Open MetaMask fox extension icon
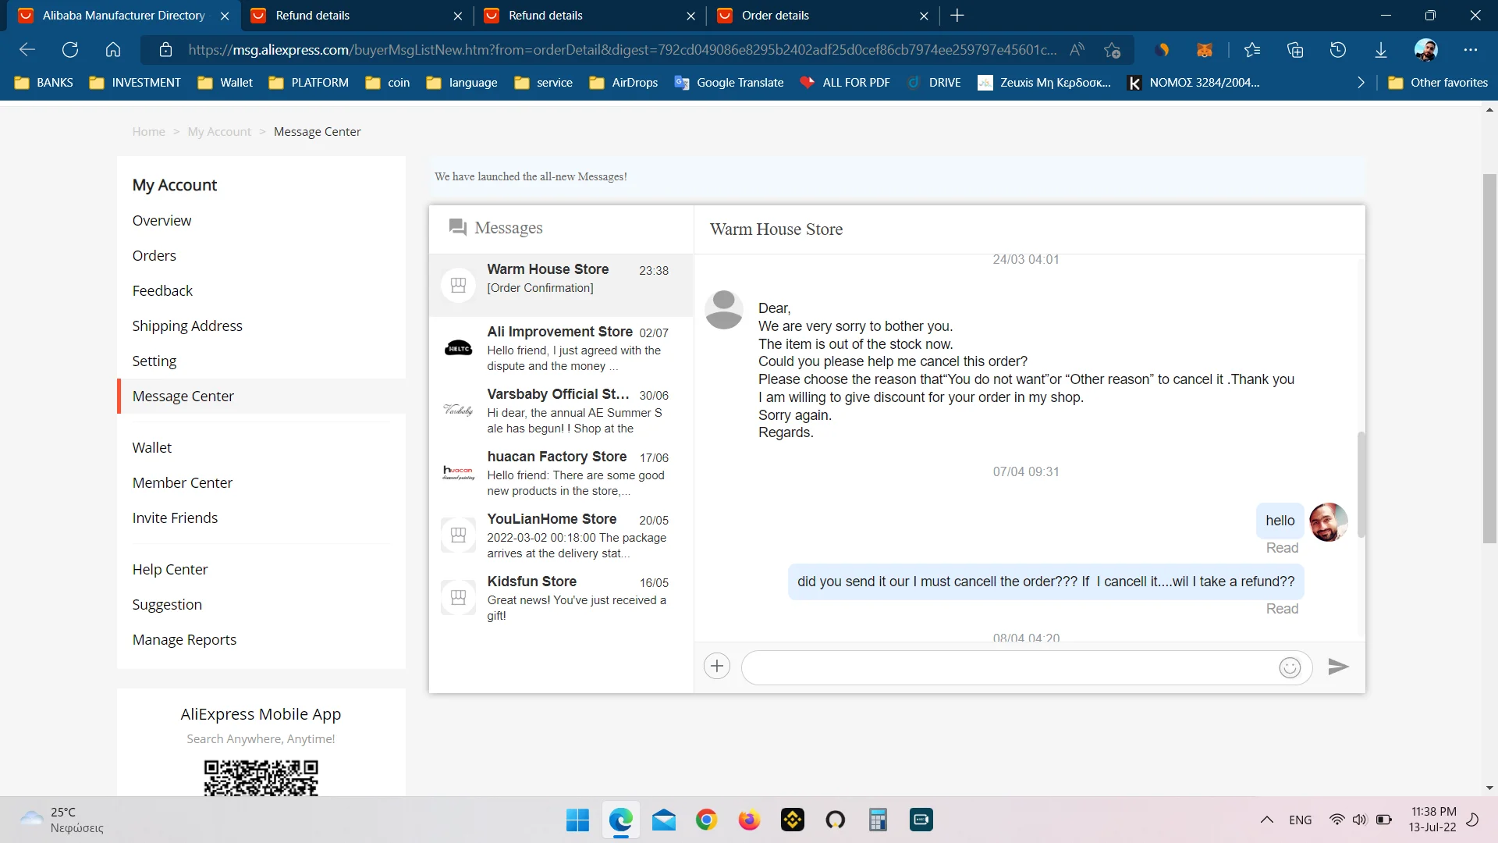The height and width of the screenshot is (843, 1498). pyautogui.click(x=1204, y=50)
